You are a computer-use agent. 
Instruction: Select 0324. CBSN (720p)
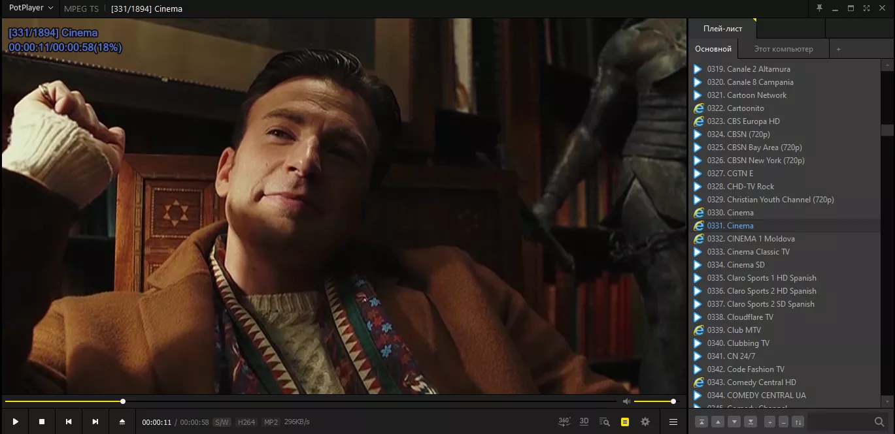785,134
